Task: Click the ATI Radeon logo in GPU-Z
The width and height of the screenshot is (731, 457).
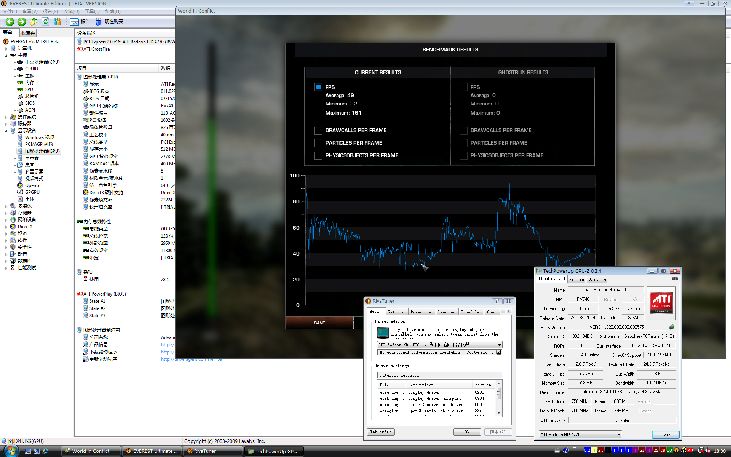Action: coord(661,303)
